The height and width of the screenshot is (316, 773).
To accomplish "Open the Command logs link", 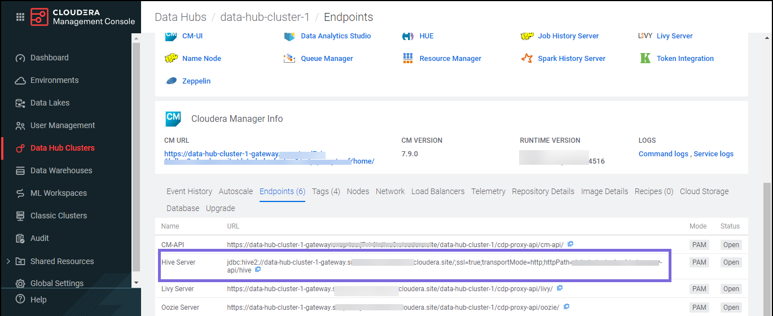I will tap(663, 153).
